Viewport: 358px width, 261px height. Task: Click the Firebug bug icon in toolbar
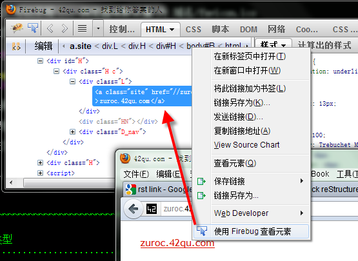coord(16,28)
